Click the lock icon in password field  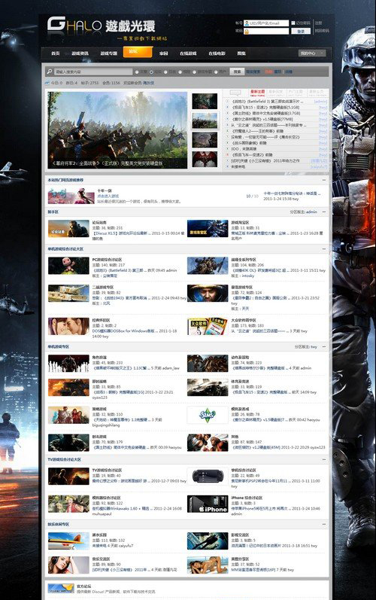coord(247,32)
